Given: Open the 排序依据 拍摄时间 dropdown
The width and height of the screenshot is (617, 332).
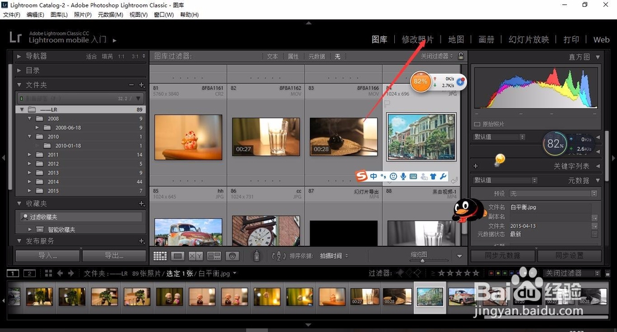Looking at the screenshot, I should 334,256.
